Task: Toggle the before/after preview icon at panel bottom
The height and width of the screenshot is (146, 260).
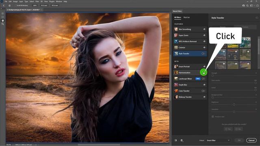Action: (x=175, y=140)
